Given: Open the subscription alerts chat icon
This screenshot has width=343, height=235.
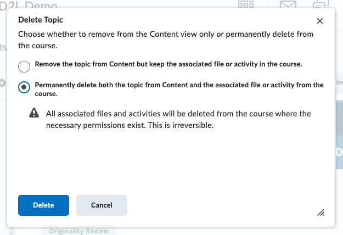Looking at the screenshot, I should 320,4.
